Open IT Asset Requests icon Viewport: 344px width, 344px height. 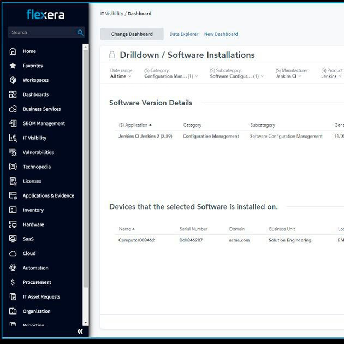coord(13,296)
